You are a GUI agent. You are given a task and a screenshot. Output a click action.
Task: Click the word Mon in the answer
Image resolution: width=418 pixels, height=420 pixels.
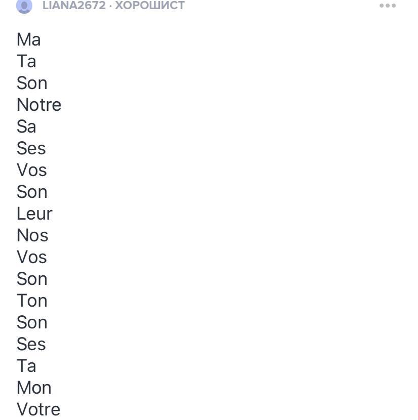pyautogui.click(x=34, y=388)
